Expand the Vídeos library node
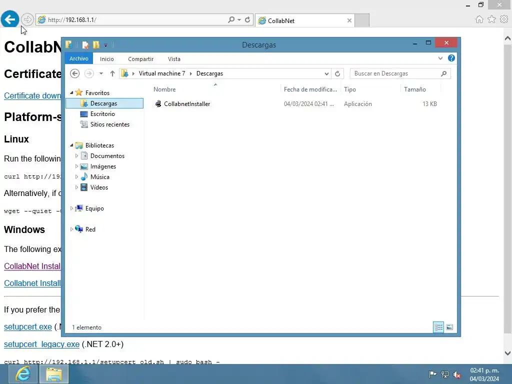Image resolution: width=512 pixels, height=384 pixels. [x=76, y=187]
